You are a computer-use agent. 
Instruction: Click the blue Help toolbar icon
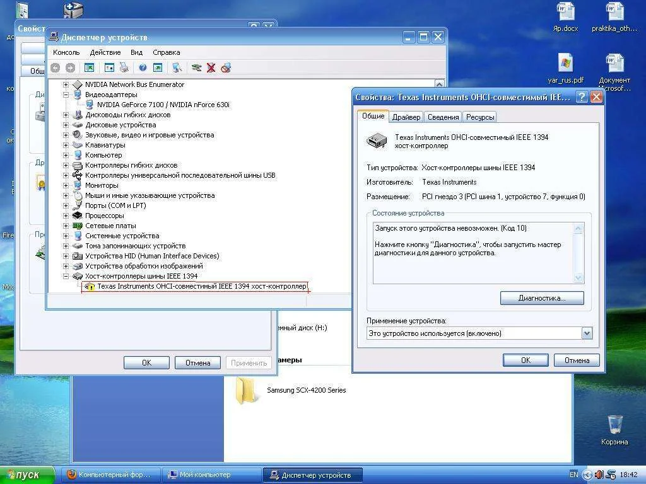[143, 68]
